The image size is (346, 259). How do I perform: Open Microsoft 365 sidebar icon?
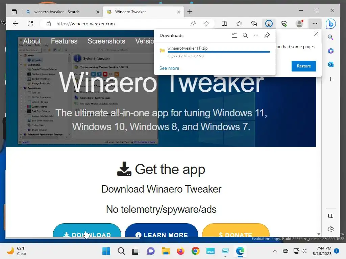coord(330,51)
